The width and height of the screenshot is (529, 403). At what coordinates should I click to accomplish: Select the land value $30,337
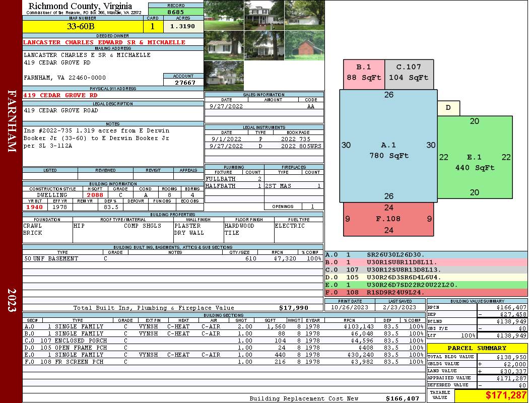pos(513,371)
